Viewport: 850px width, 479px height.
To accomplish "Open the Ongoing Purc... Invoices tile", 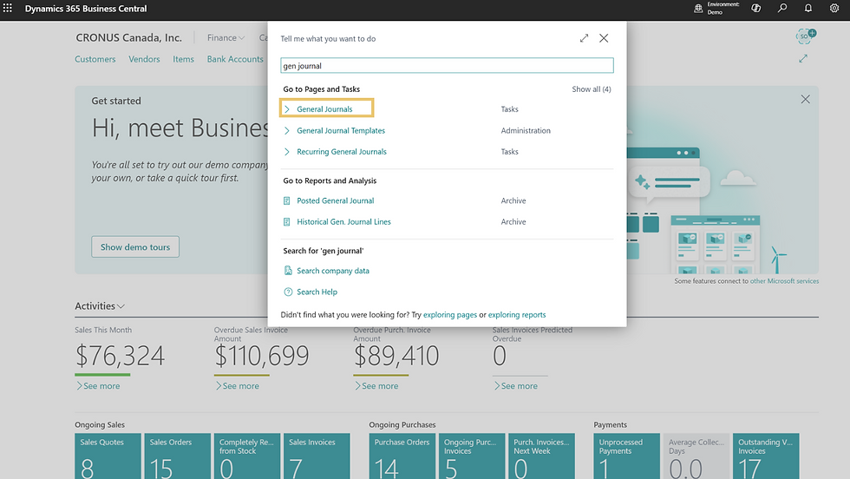I will pos(472,456).
